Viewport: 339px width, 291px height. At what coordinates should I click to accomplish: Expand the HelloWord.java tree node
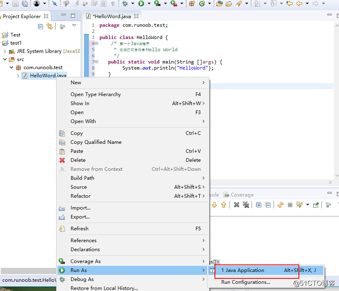(x=18, y=75)
